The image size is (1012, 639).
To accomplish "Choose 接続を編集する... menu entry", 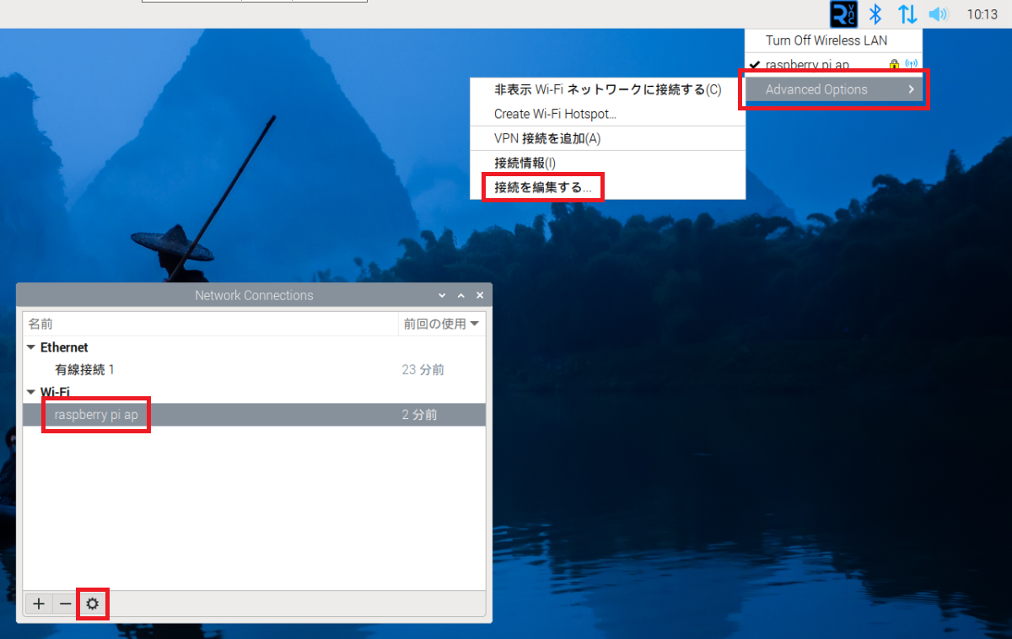I will tap(542, 187).
